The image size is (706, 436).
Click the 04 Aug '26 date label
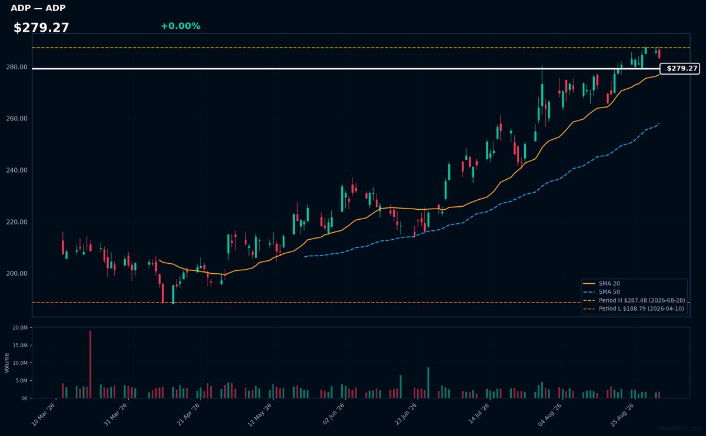pos(550,414)
